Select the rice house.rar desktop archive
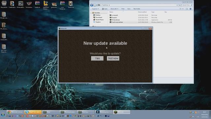 coord(62,5)
